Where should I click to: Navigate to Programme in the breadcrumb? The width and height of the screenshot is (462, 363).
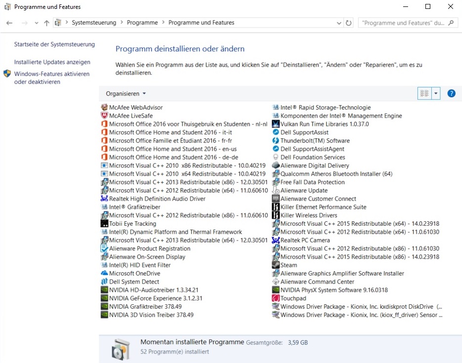click(142, 23)
